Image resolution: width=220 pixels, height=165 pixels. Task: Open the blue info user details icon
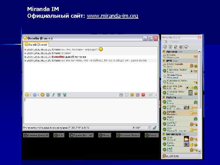[35, 95]
